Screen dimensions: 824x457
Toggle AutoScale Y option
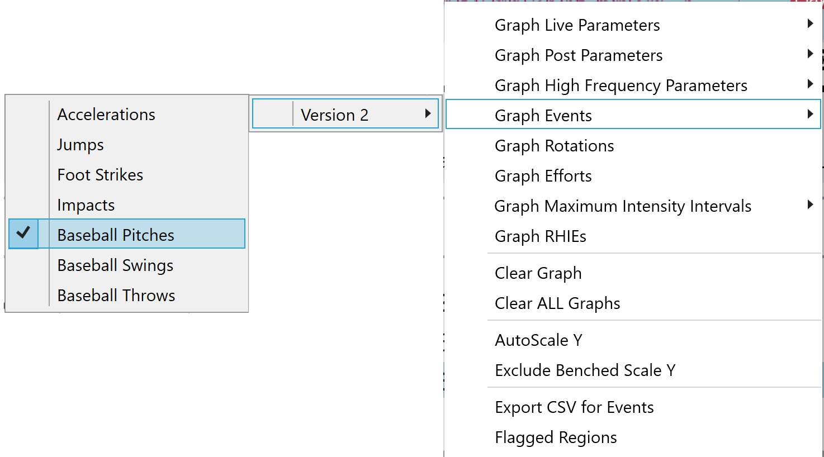(538, 340)
